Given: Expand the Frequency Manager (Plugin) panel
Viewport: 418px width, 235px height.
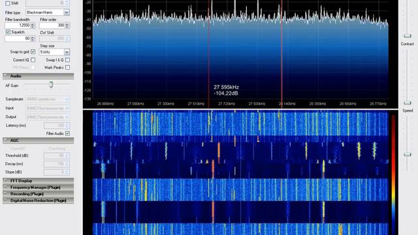Looking at the screenshot, I should coord(38,187).
